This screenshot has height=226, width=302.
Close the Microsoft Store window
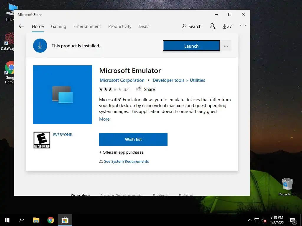[x=243, y=15]
